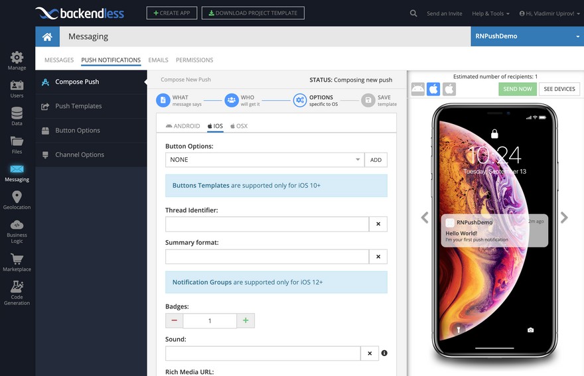The height and width of the screenshot is (376, 584).
Task: Go to the WHO step icon
Action: (231, 100)
